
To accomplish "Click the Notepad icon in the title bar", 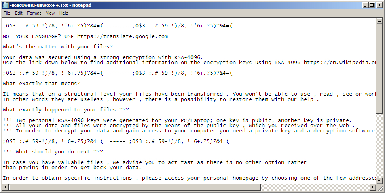I will (x=6, y=5).
